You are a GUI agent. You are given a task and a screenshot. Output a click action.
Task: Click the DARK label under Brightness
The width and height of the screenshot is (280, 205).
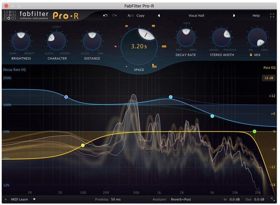point(13,53)
